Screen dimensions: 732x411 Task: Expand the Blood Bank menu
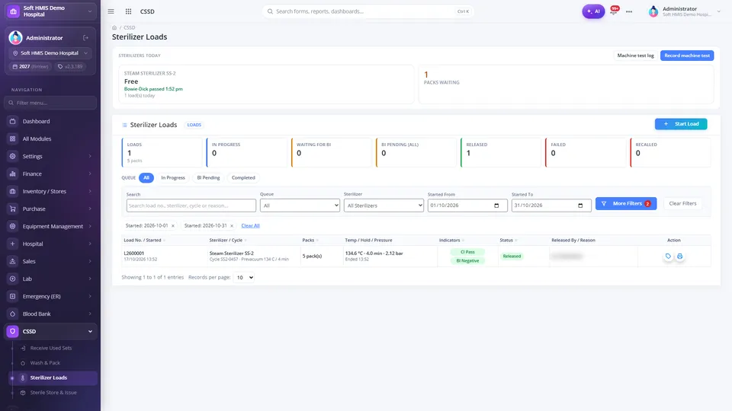point(50,314)
